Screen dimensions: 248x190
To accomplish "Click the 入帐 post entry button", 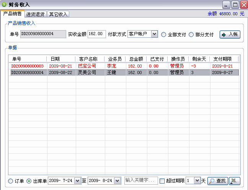I will click(x=230, y=34).
